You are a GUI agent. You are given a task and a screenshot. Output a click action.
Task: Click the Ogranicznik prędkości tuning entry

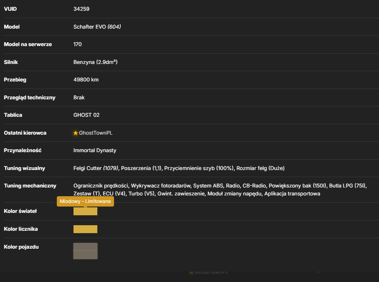point(101,186)
